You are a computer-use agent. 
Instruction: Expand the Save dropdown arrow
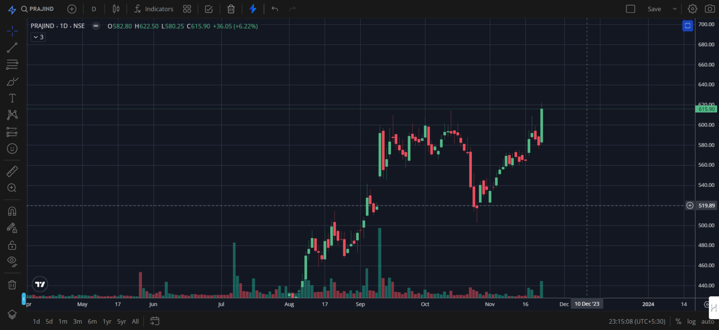point(675,9)
